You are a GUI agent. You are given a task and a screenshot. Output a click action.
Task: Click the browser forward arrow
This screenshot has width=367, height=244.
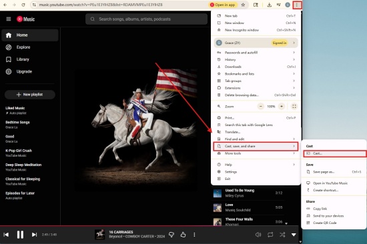(14, 5)
